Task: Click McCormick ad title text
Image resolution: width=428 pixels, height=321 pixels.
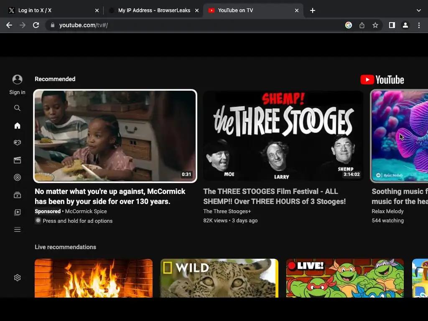Action: coord(110,196)
